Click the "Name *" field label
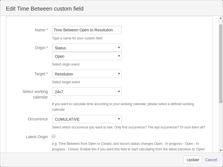 tap(41, 30)
